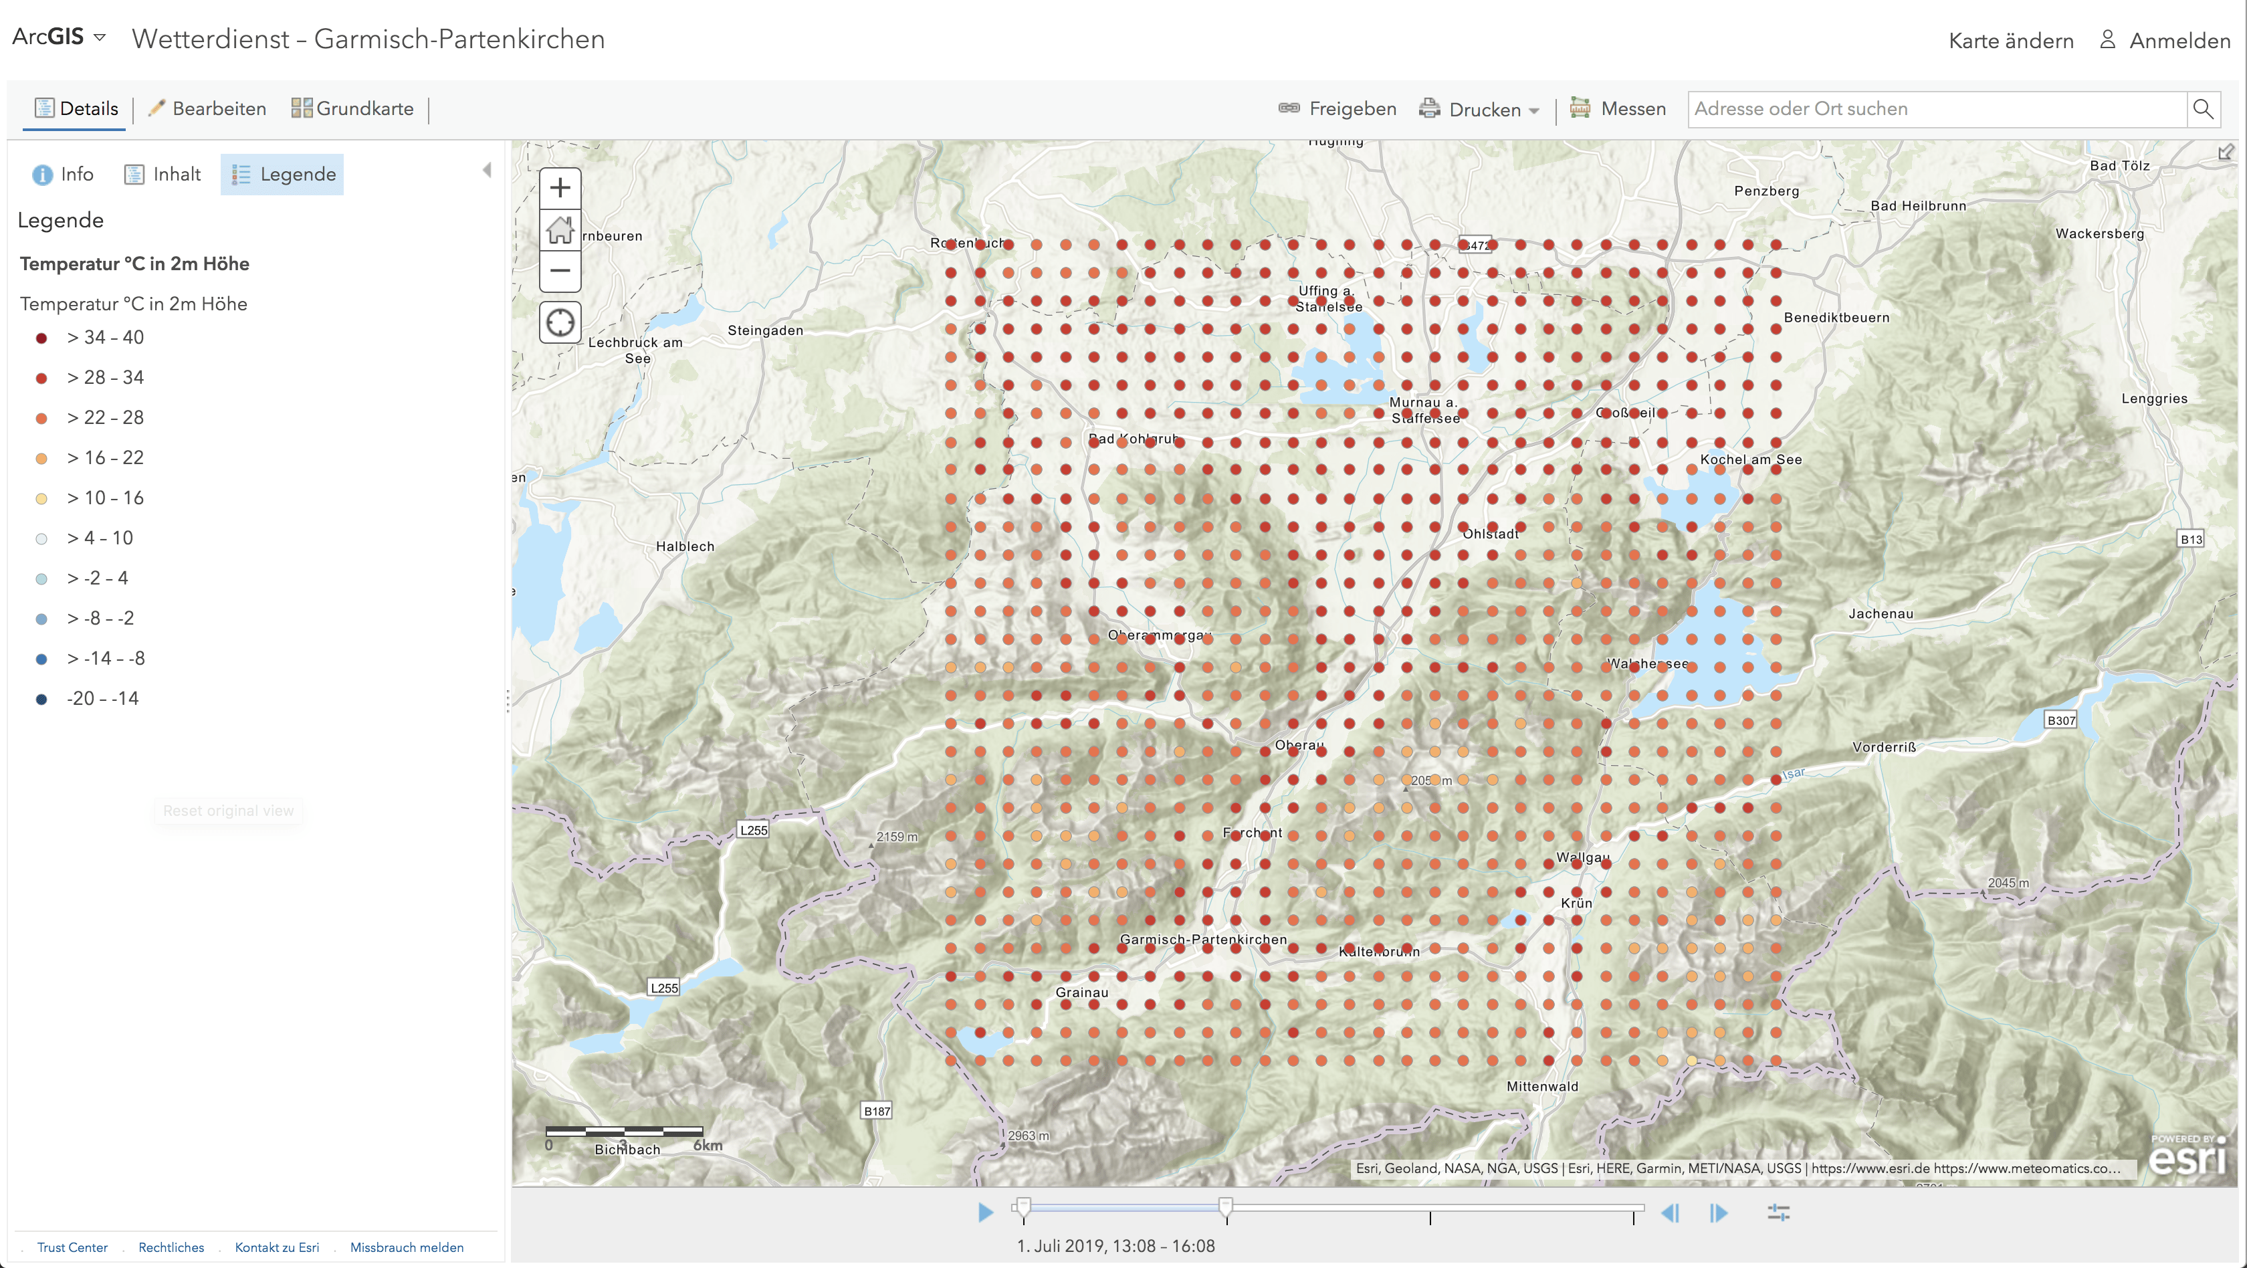Click the measure/Messen icon

(x=1580, y=108)
